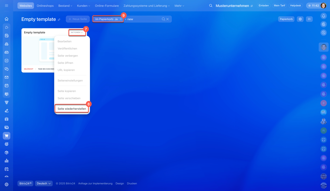This screenshot has width=330, height=191.
Task: Click the switch icon beside Musterunternehmen
Action: click(x=252, y=6)
